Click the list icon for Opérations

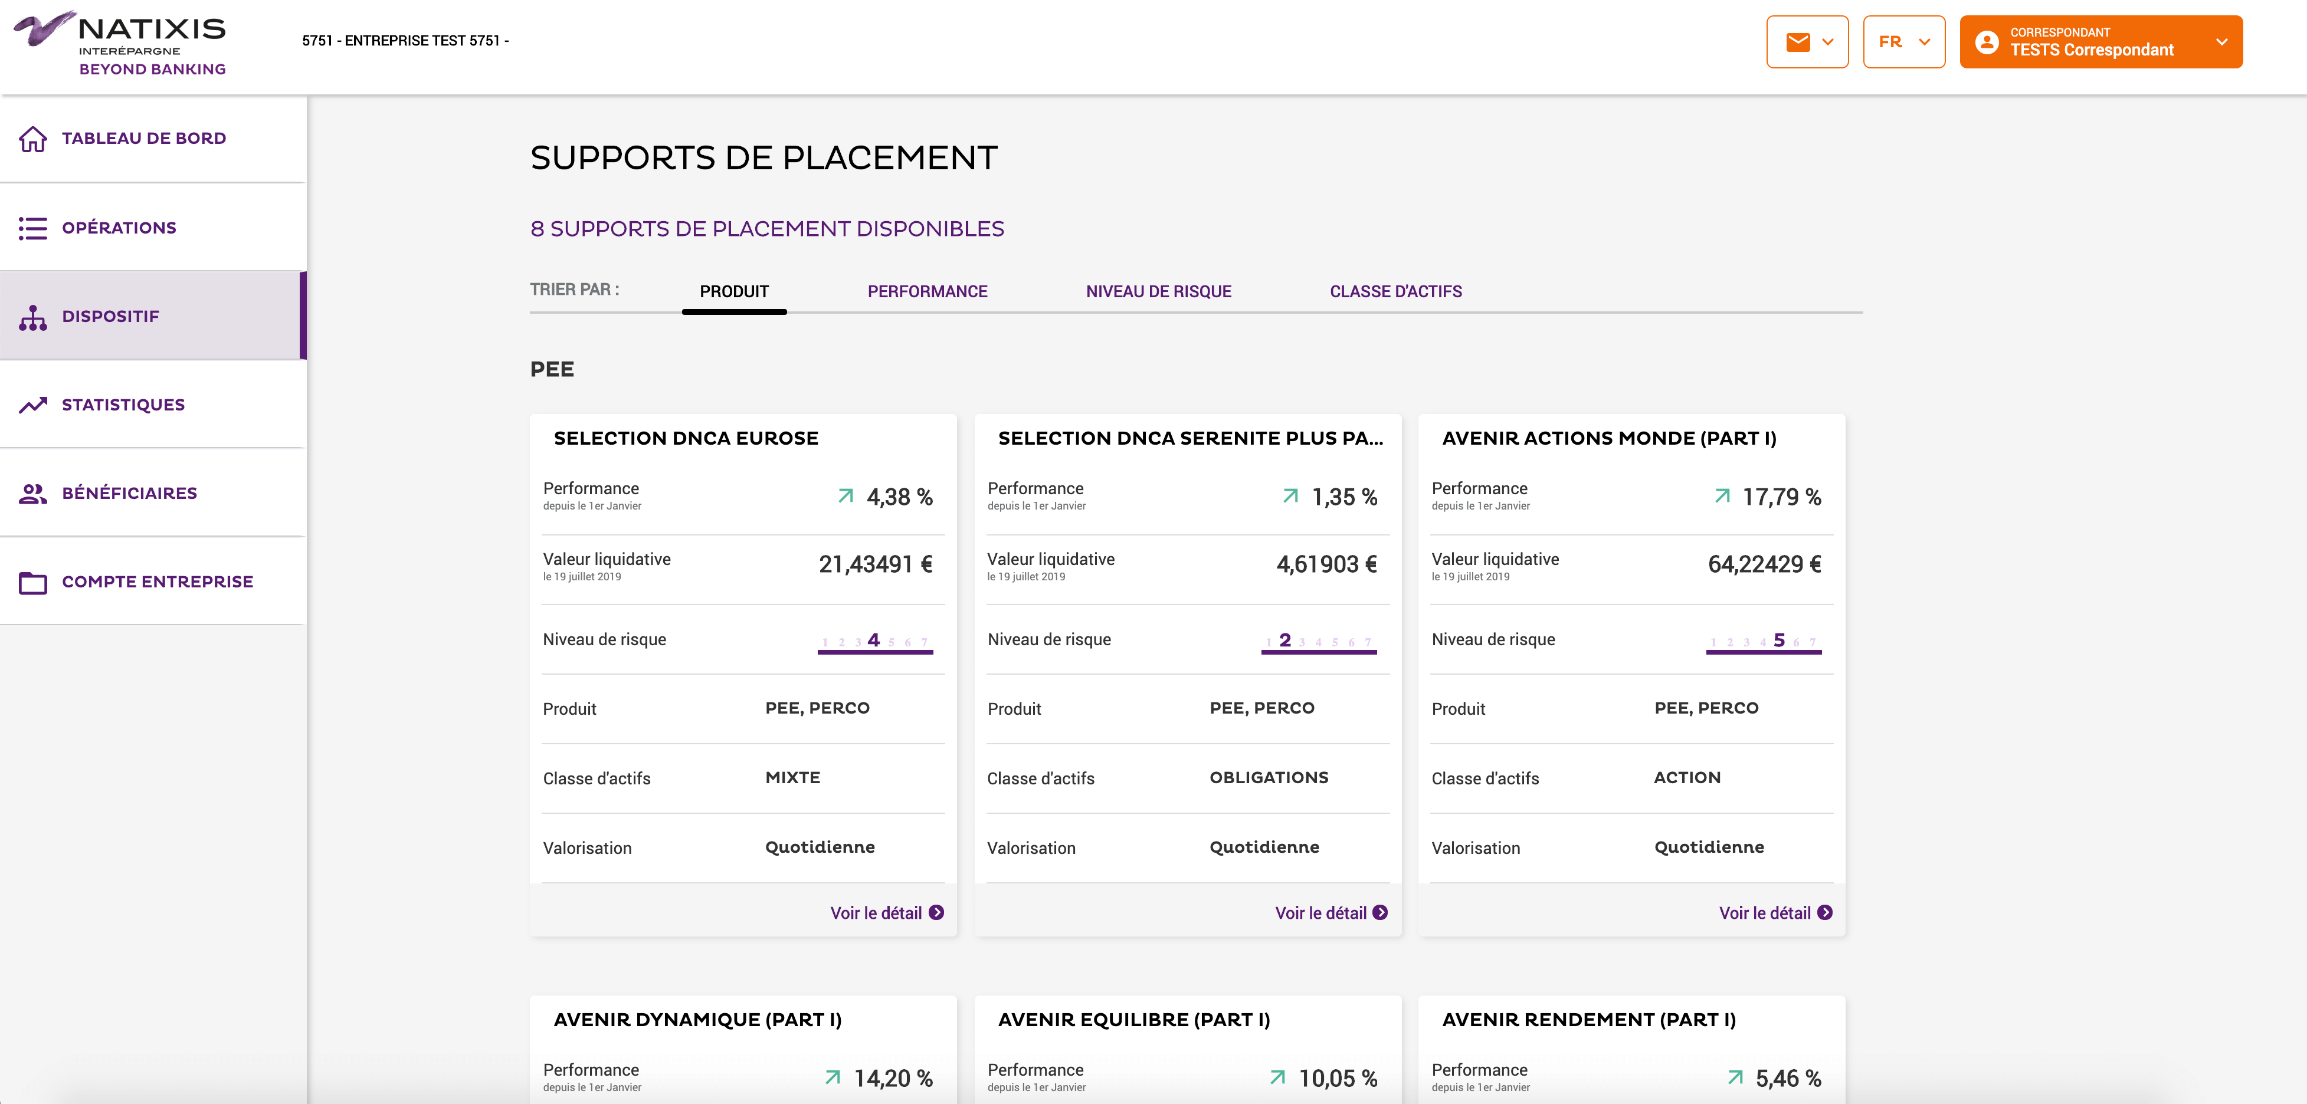point(33,228)
